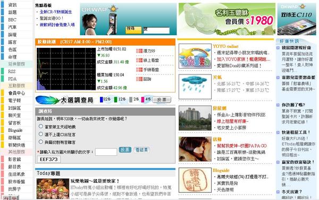Open the rain cloud weather thumbnail

(x=195, y=87)
